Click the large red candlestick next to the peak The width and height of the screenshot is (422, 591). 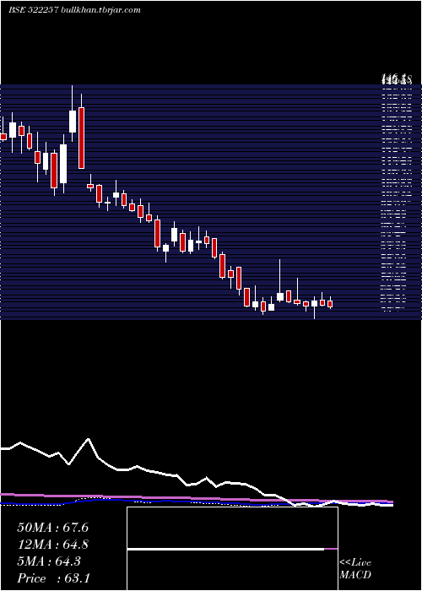click(x=81, y=138)
